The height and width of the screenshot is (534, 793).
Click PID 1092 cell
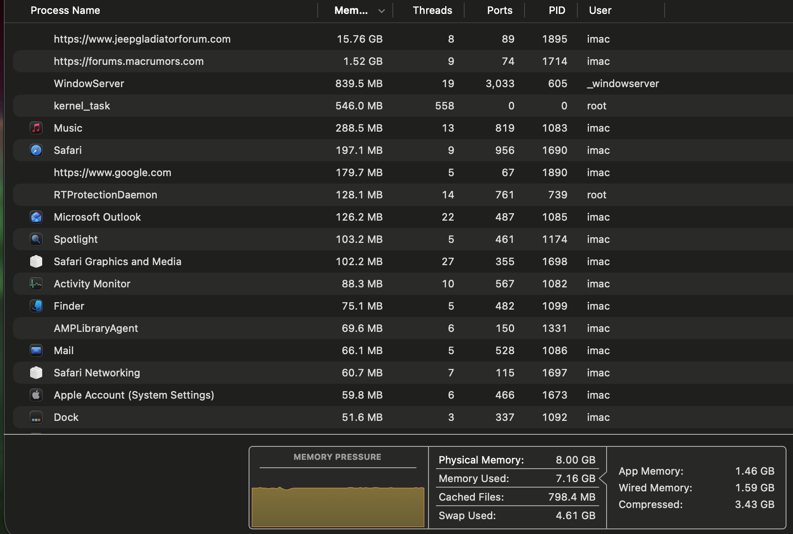[x=555, y=417]
